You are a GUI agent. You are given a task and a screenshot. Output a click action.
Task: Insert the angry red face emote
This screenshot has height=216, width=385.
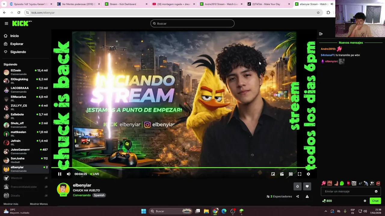[378, 183]
